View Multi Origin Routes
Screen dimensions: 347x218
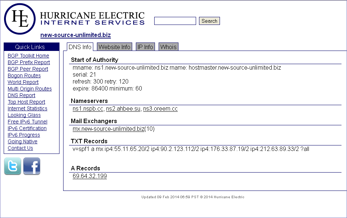[x=30, y=89]
